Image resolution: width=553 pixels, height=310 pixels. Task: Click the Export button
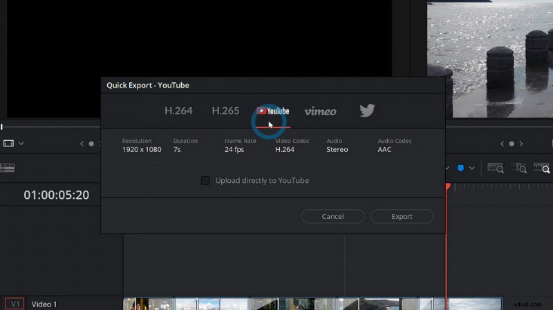(x=402, y=216)
